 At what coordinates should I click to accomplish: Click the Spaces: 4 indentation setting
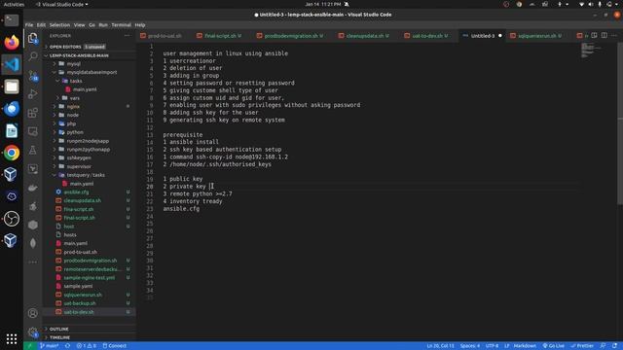click(x=469, y=346)
